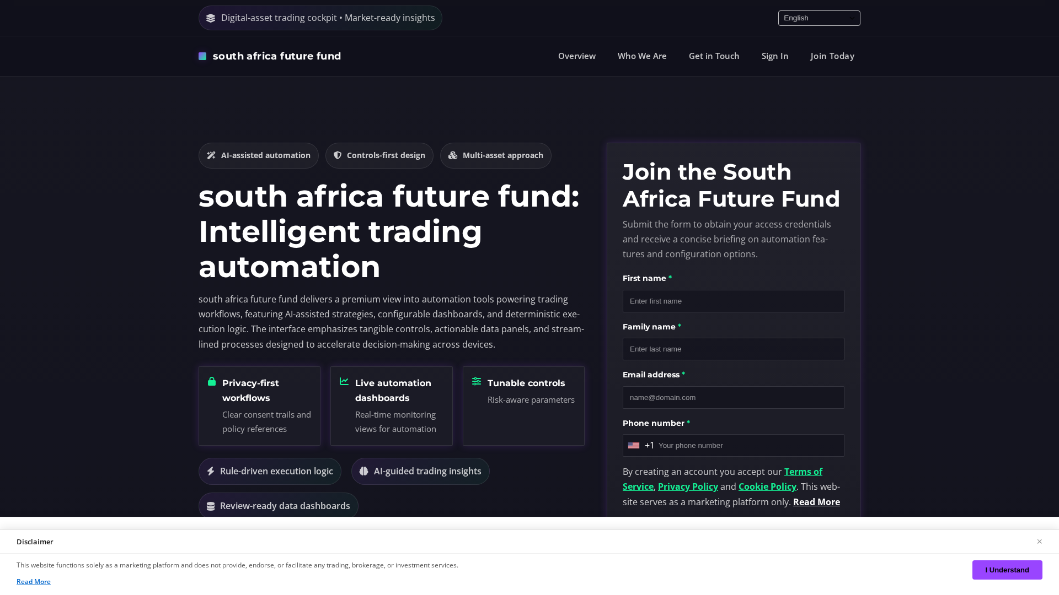This screenshot has height=595, width=1059.
Task: Click the brain icon on AI-guided trading insights
Action: [364, 471]
